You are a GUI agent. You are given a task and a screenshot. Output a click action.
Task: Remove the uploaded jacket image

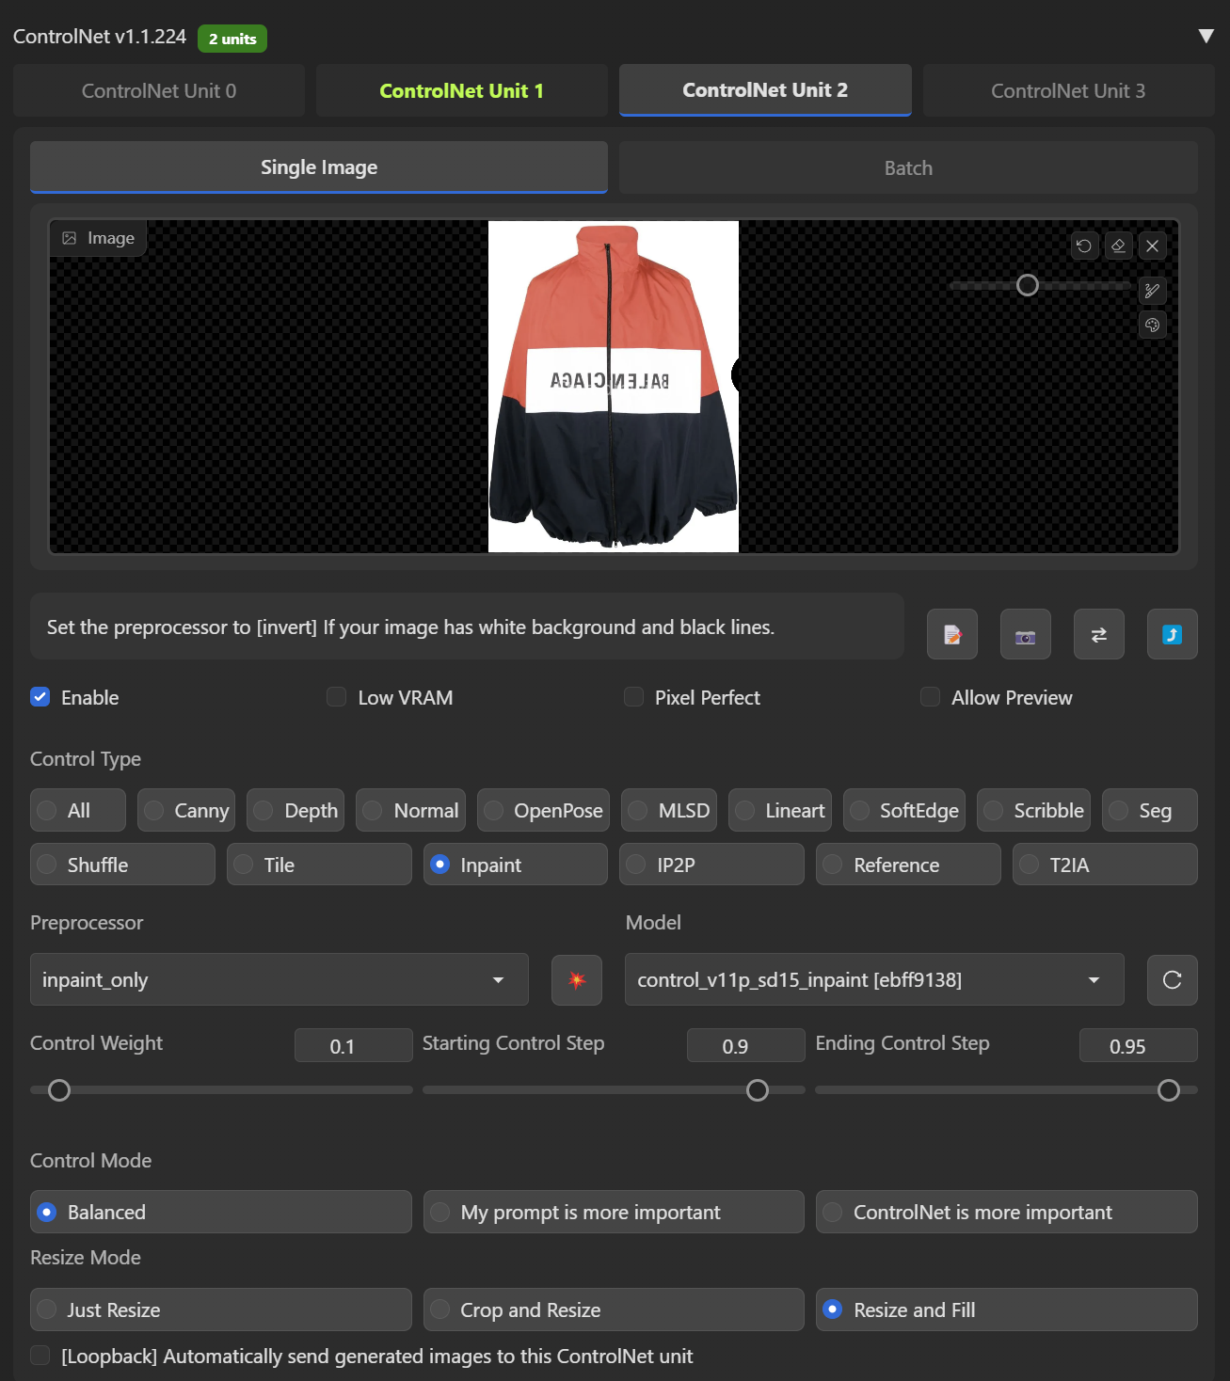click(1152, 246)
